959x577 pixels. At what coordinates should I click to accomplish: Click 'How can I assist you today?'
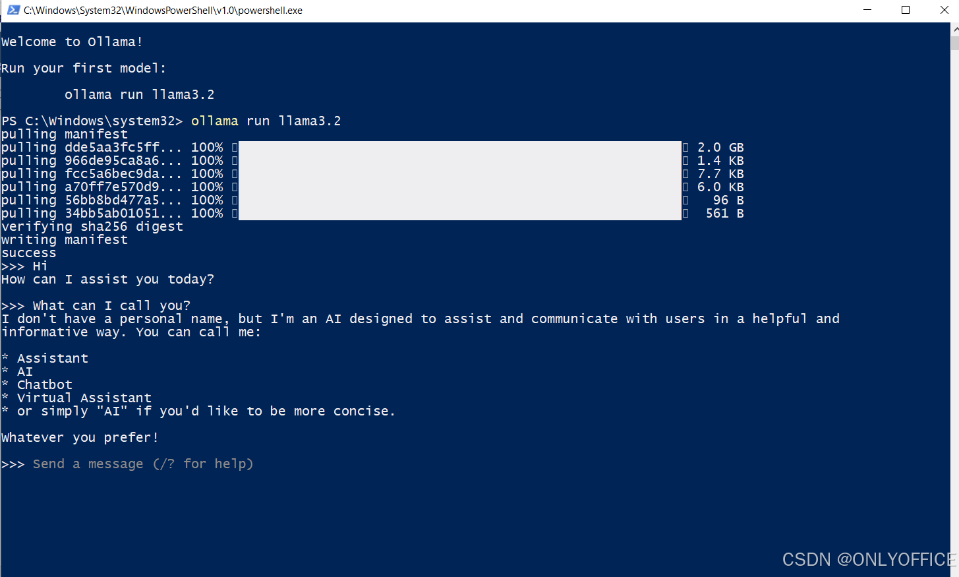[107, 279]
